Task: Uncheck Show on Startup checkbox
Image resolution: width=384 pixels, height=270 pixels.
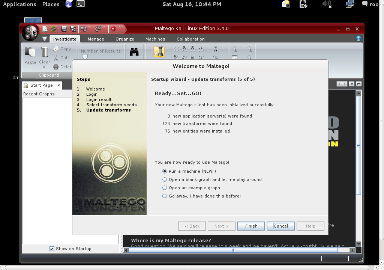Action: (x=52, y=249)
